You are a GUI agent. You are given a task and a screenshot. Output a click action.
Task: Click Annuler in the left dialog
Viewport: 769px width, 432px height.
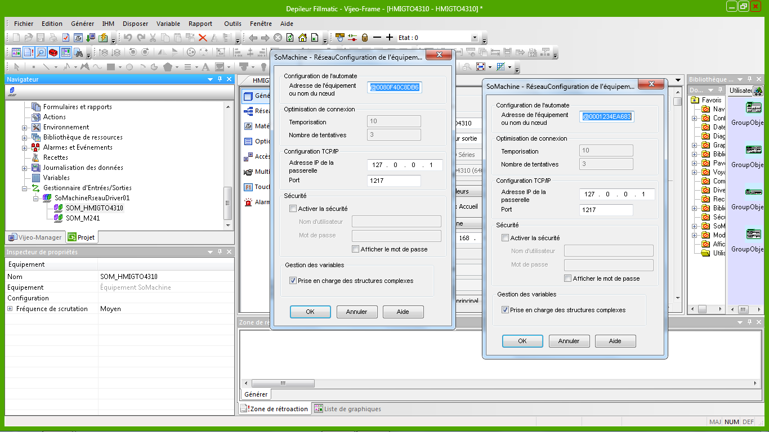click(x=356, y=312)
